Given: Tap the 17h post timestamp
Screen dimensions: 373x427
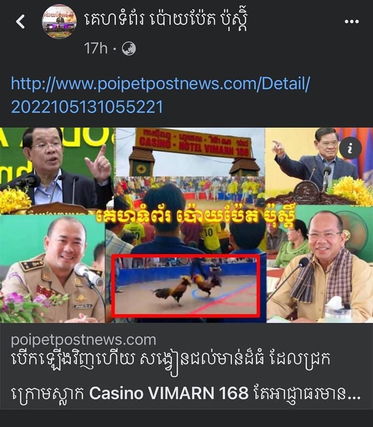Looking at the screenshot, I should pos(96,49).
